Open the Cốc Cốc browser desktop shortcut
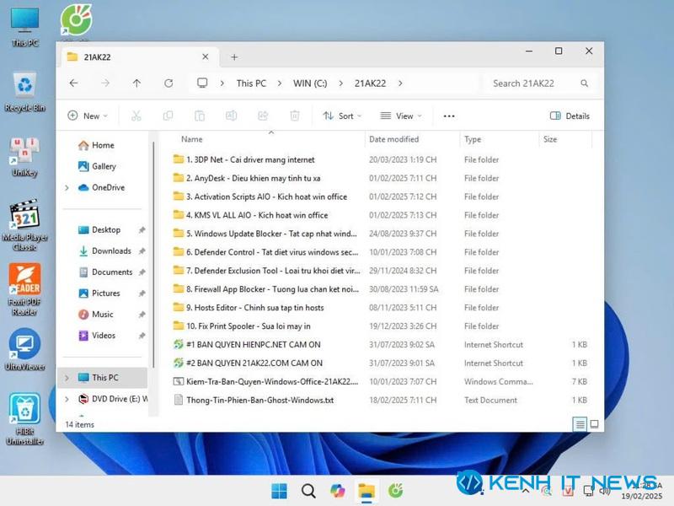 click(x=77, y=19)
